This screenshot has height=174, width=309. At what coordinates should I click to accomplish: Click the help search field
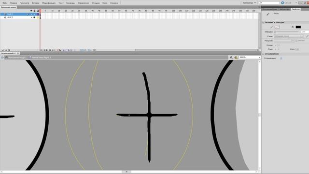coord(269,3)
